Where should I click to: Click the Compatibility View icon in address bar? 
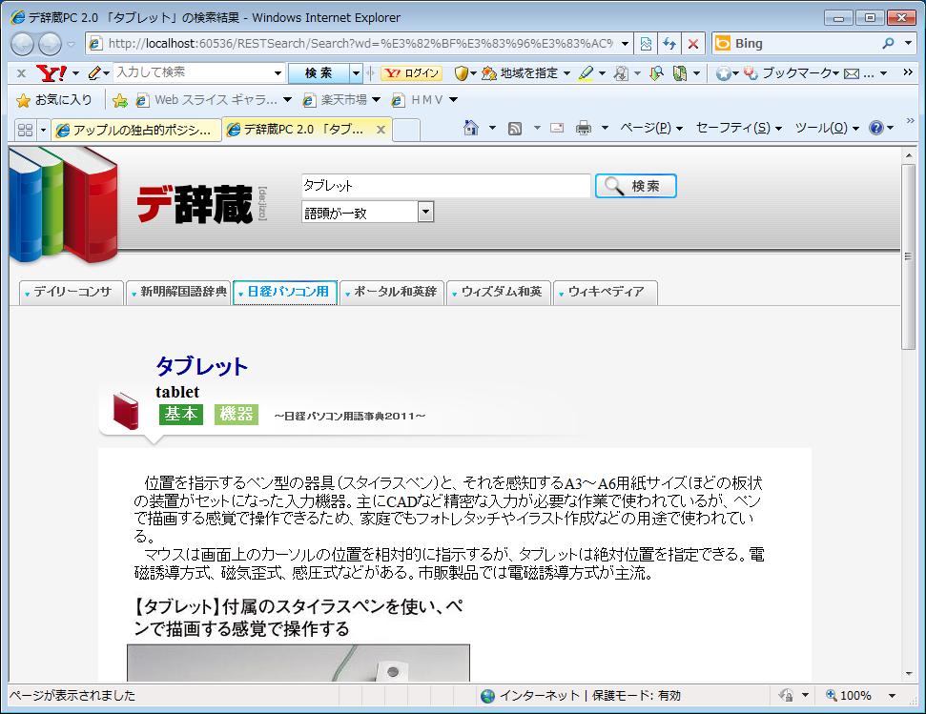pyautogui.click(x=646, y=44)
